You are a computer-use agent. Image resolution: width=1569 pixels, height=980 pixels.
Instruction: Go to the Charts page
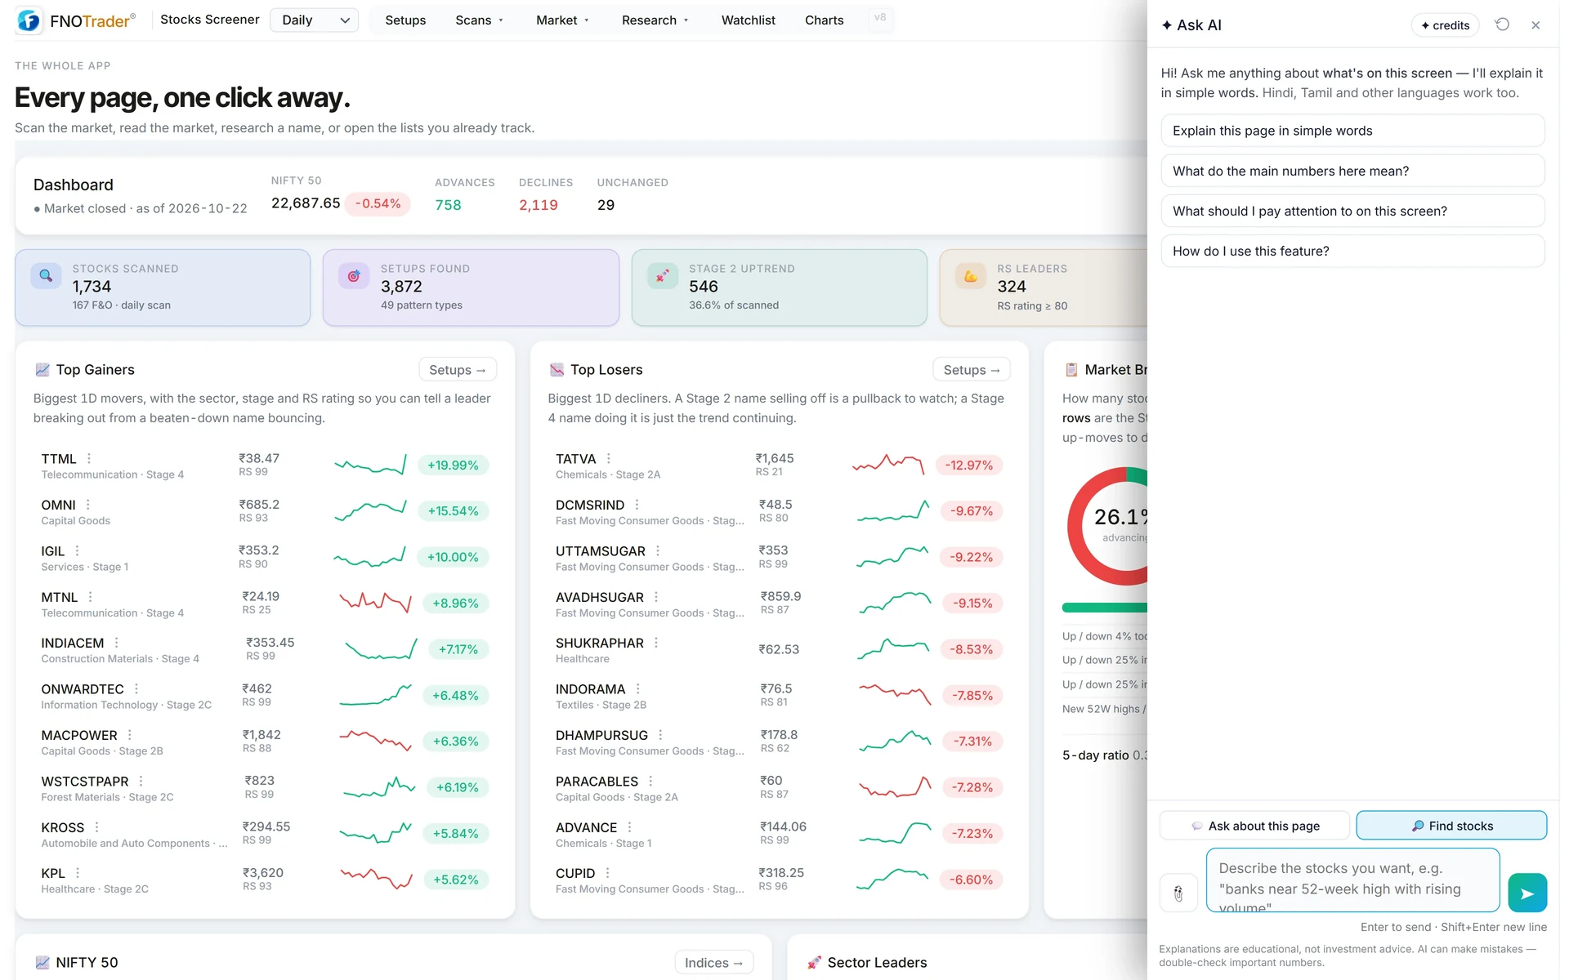pos(824,20)
